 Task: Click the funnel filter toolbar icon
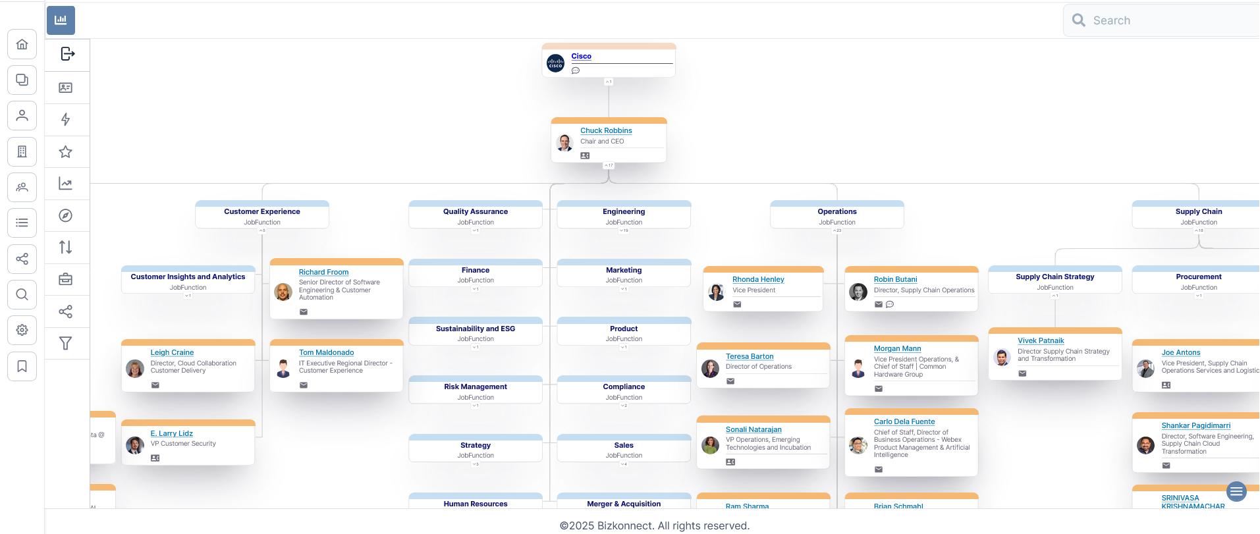click(66, 343)
